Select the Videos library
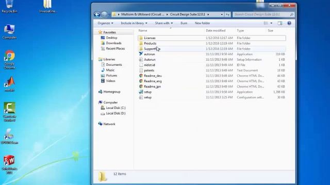 click(x=110, y=81)
